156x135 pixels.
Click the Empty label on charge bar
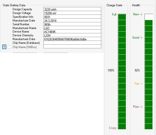113,128
